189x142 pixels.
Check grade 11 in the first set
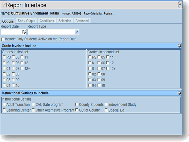pos(22,57)
